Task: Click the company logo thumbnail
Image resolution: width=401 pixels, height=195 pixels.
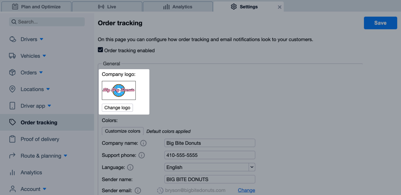Action: coord(119,90)
